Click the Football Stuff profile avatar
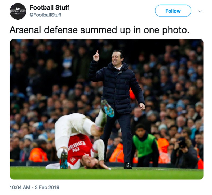212x195 pixels. [x=18, y=11]
